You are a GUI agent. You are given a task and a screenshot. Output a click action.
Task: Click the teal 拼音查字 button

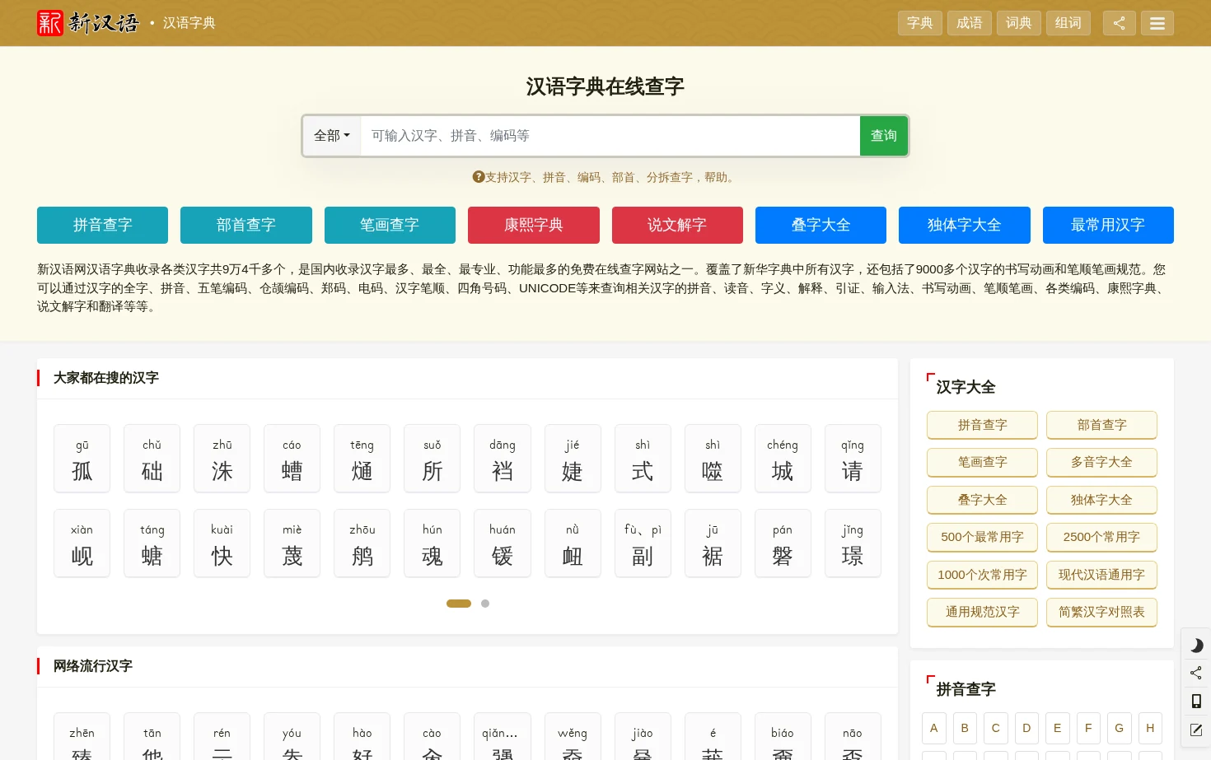102,225
